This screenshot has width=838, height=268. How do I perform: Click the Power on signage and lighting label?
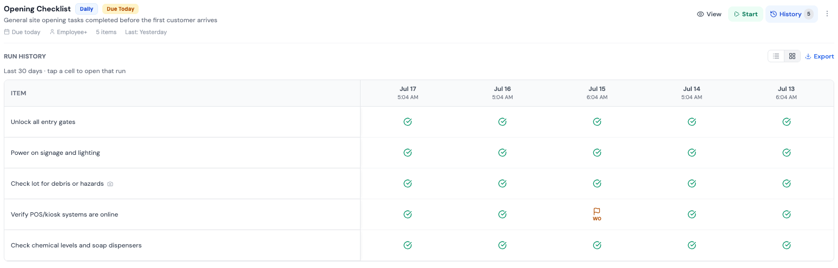click(x=55, y=153)
